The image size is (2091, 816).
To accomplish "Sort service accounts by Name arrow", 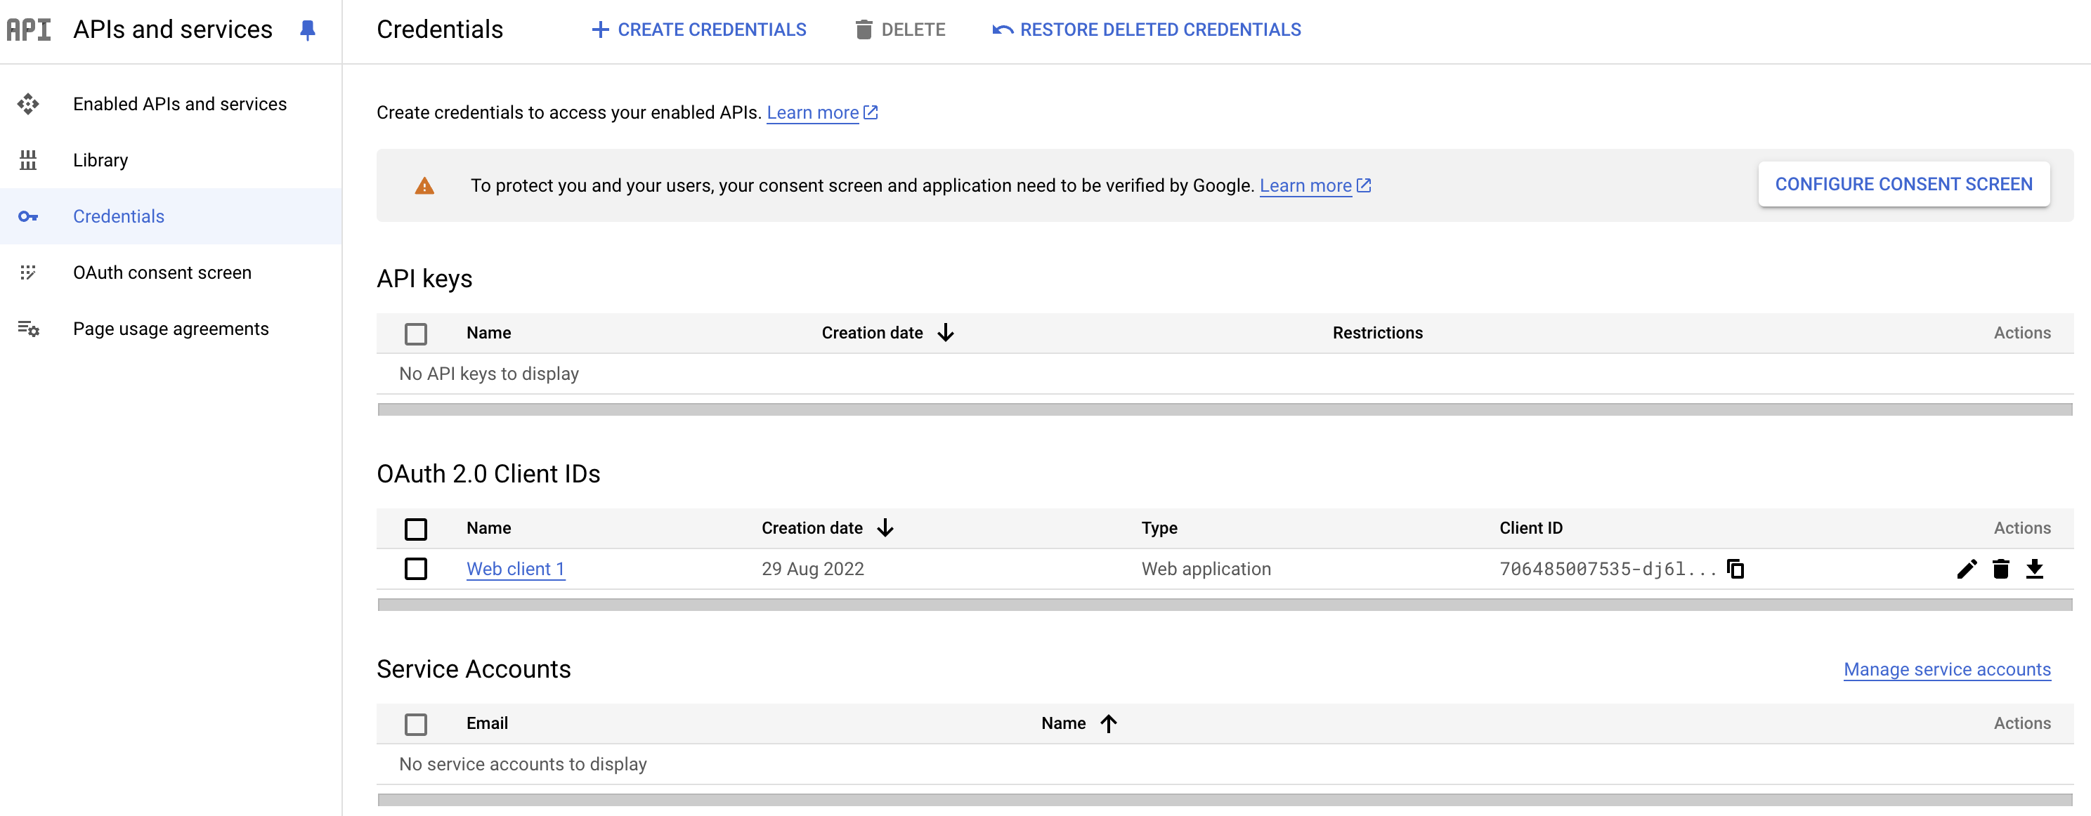I will coord(1109,723).
